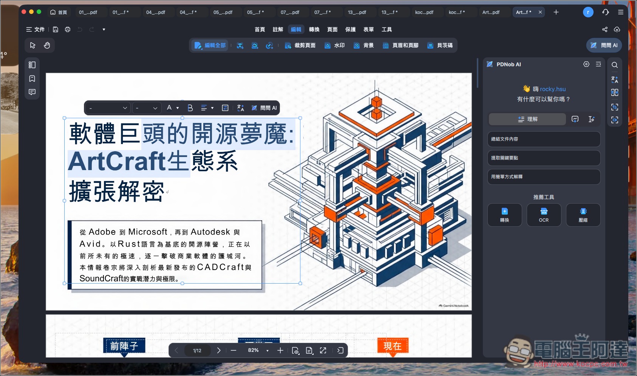The width and height of the screenshot is (637, 376).
Task: Click the 水印 watermark button
Action: [335, 46]
